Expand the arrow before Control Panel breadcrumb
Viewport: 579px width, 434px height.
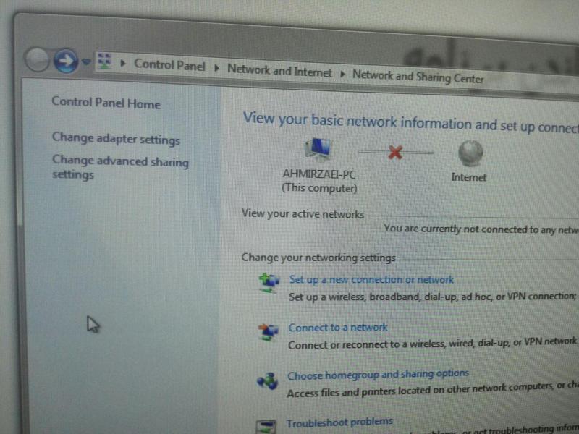(x=122, y=64)
